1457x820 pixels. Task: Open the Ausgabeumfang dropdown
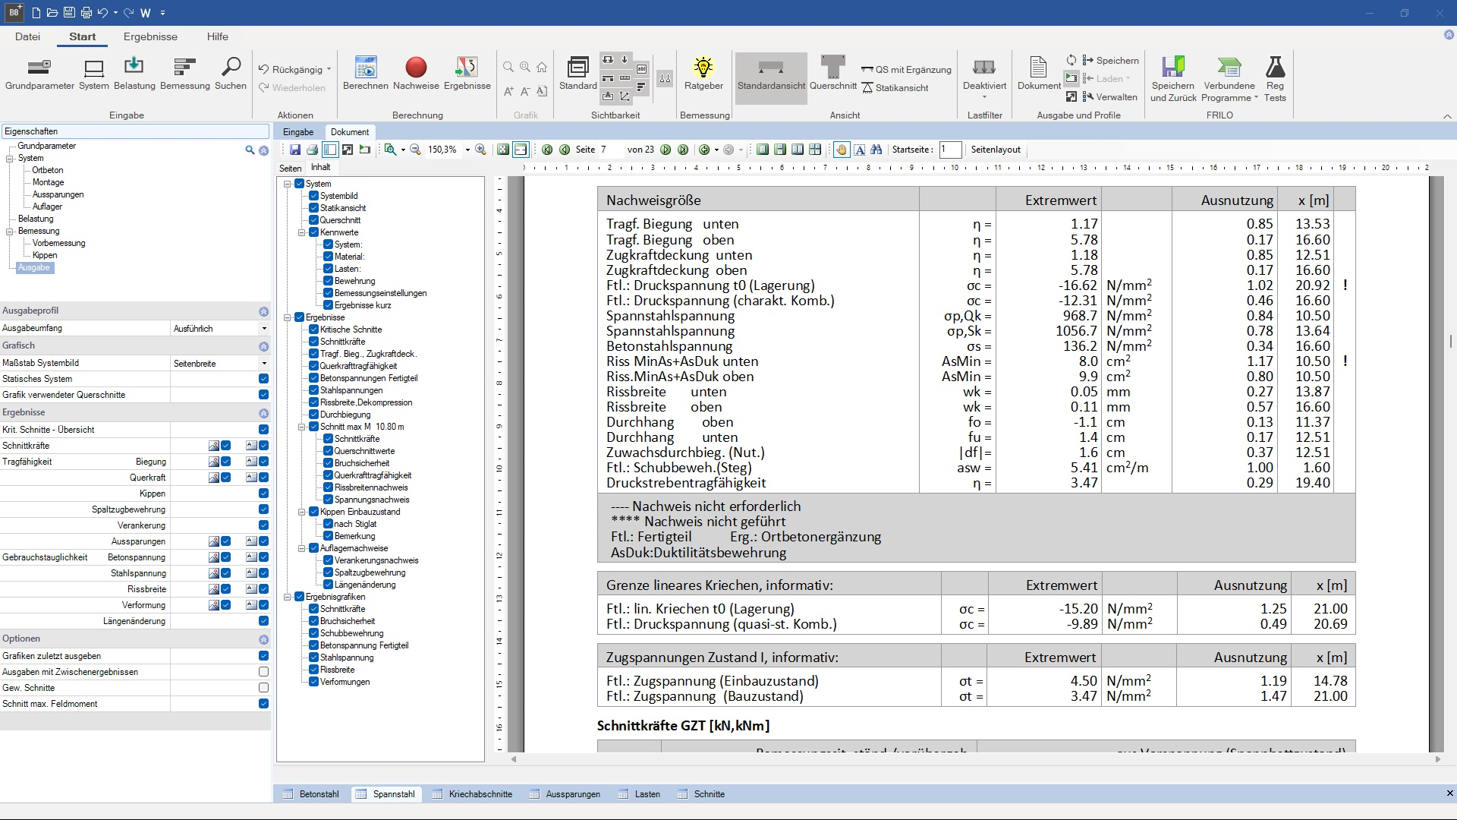click(x=264, y=329)
